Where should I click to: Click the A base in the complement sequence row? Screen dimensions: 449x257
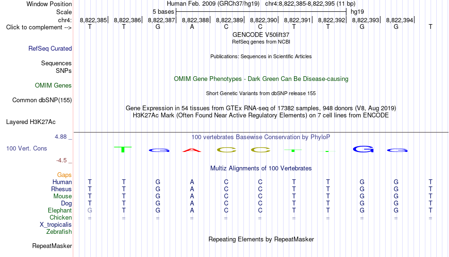tap(192, 27)
